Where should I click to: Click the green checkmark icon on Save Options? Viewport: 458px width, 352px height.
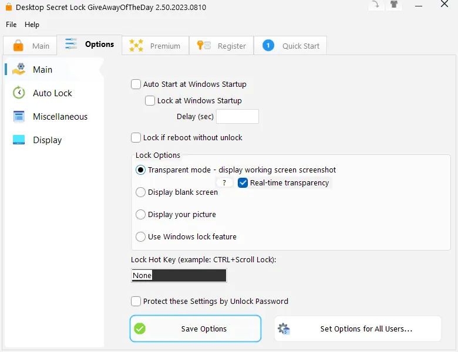pos(140,329)
